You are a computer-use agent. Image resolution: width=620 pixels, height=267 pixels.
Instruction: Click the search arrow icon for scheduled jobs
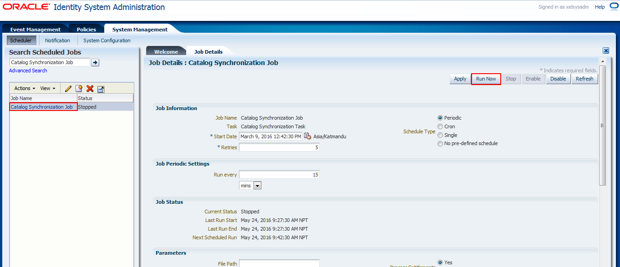[95, 62]
